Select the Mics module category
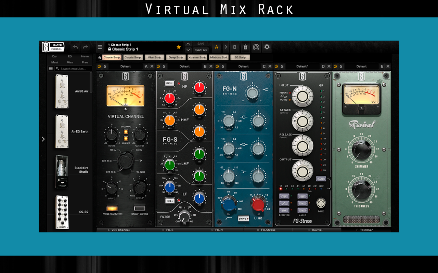This screenshot has width=438, height=273. 70,62
